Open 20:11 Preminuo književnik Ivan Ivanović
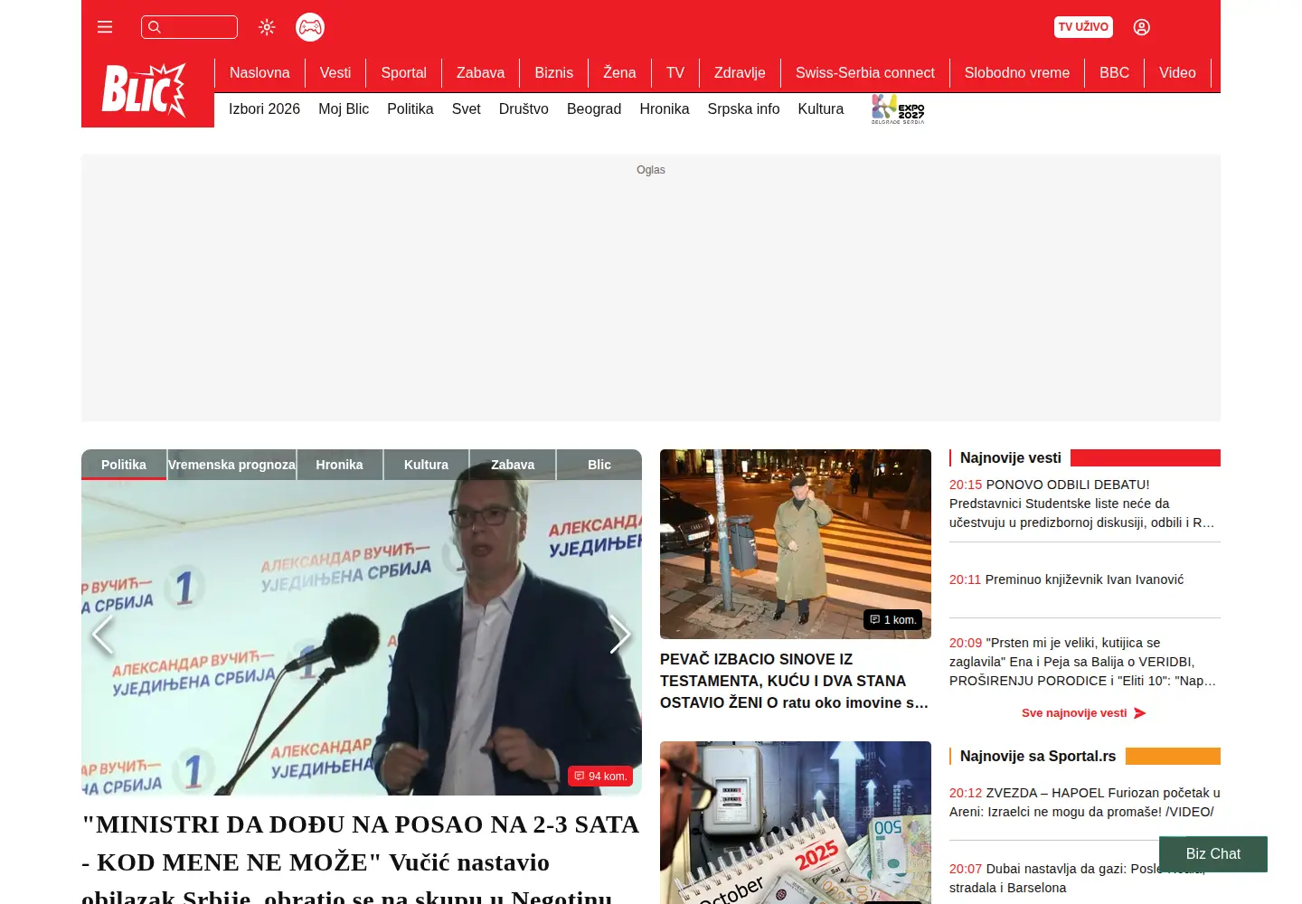This screenshot has width=1302, height=904. coord(1066,579)
